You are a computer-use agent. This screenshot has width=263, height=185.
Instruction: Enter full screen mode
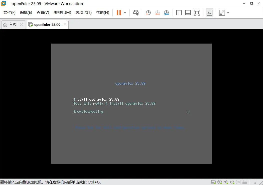point(197,13)
